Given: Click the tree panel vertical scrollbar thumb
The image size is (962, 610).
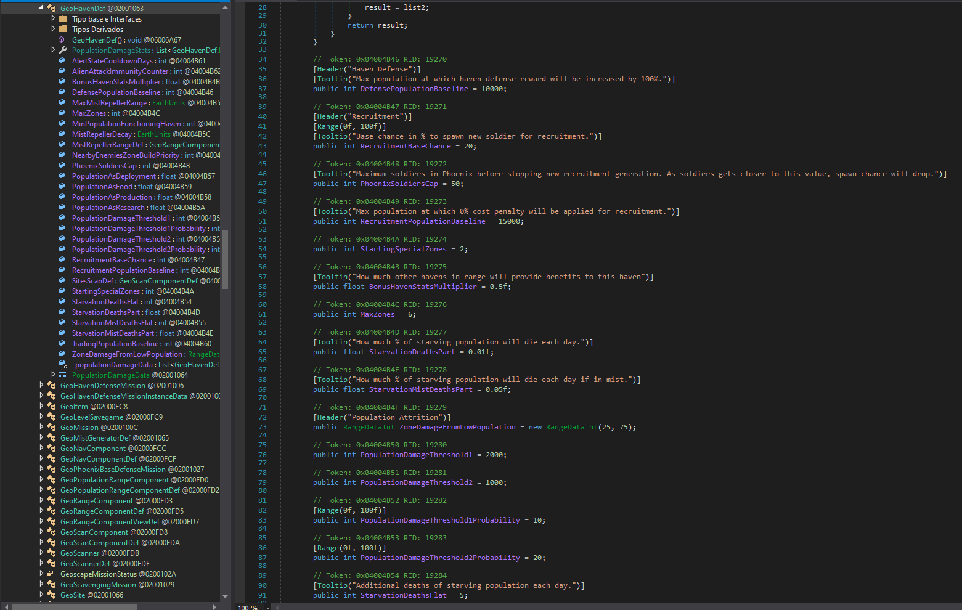Looking at the screenshot, I should (225, 259).
